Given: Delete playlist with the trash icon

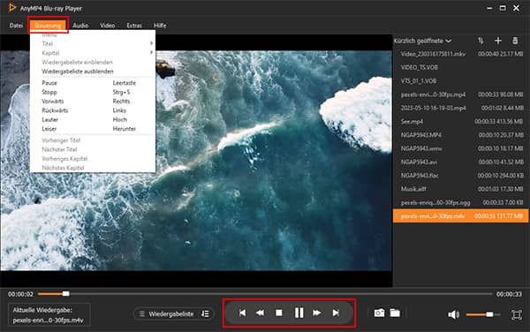Looking at the screenshot, I should pyautogui.click(x=515, y=41).
